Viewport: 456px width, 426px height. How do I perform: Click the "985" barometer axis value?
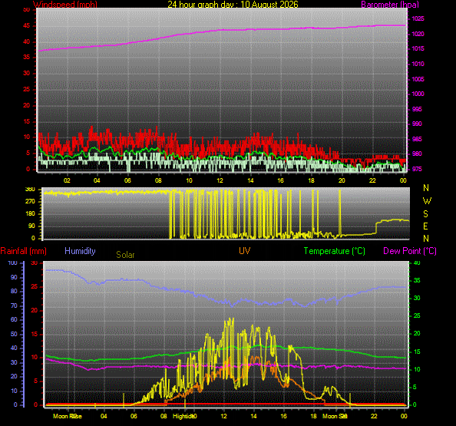coord(417,139)
